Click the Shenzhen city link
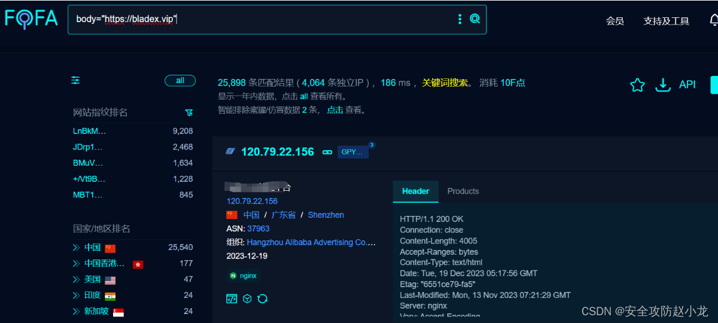The height and width of the screenshot is (323, 718). tap(326, 215)
